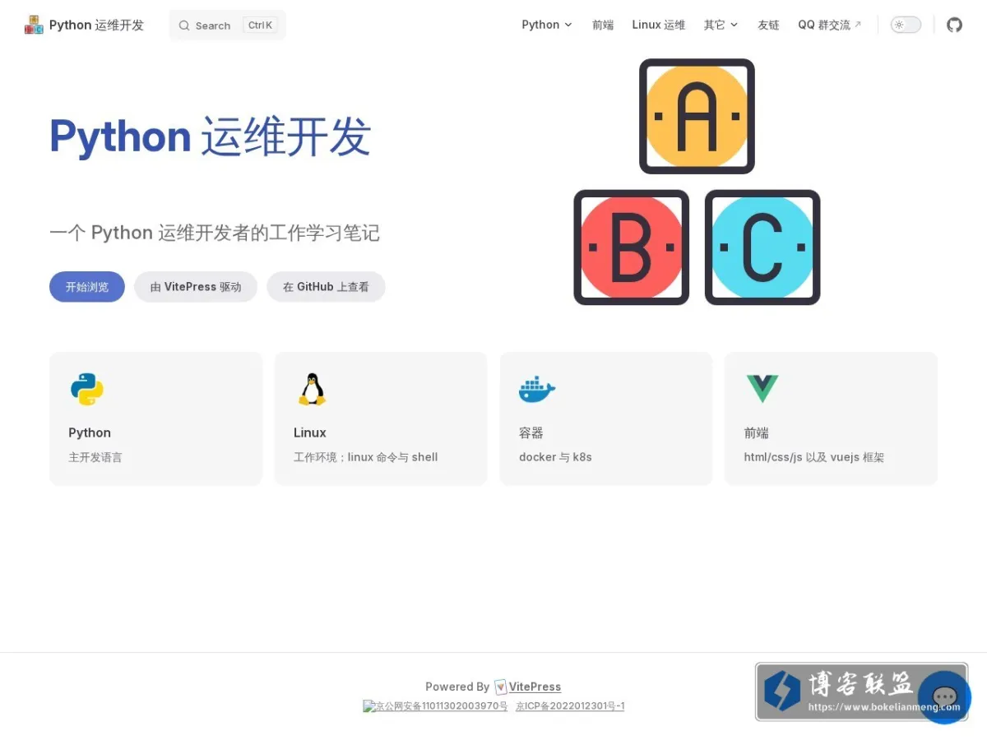This screenshot has height=740, width=987.
Task: Open the GitHub icon link in navbar
Action: 954,25
